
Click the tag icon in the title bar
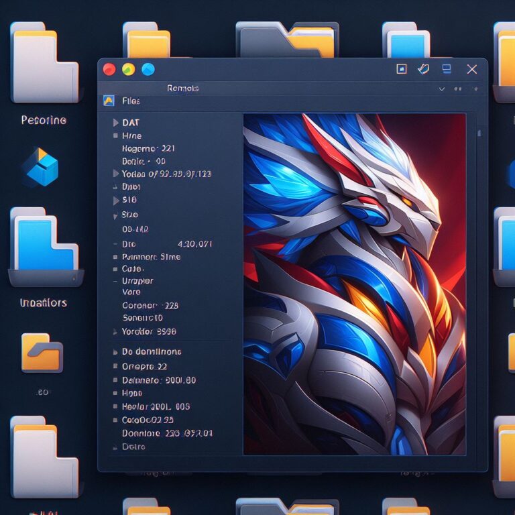point(423,69)
